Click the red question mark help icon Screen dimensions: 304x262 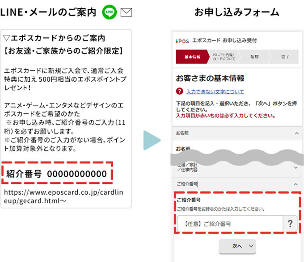click(x=180, y=91)
